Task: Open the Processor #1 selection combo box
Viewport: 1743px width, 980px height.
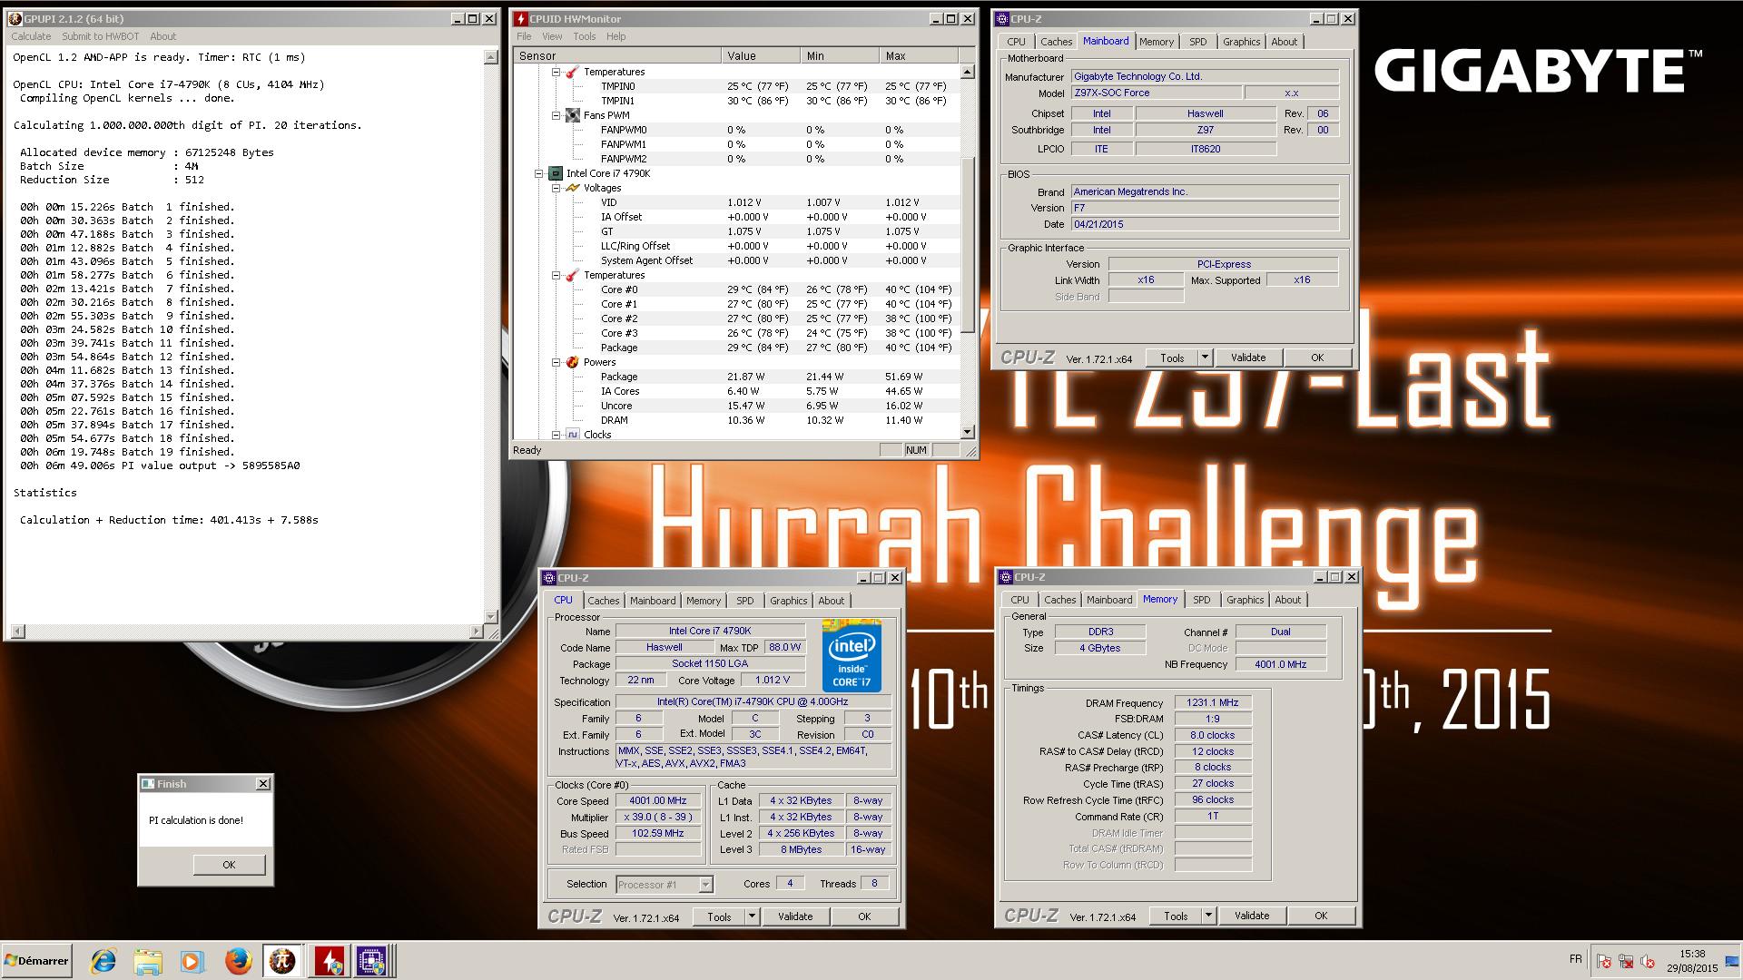Action: [x=665, y=885]
